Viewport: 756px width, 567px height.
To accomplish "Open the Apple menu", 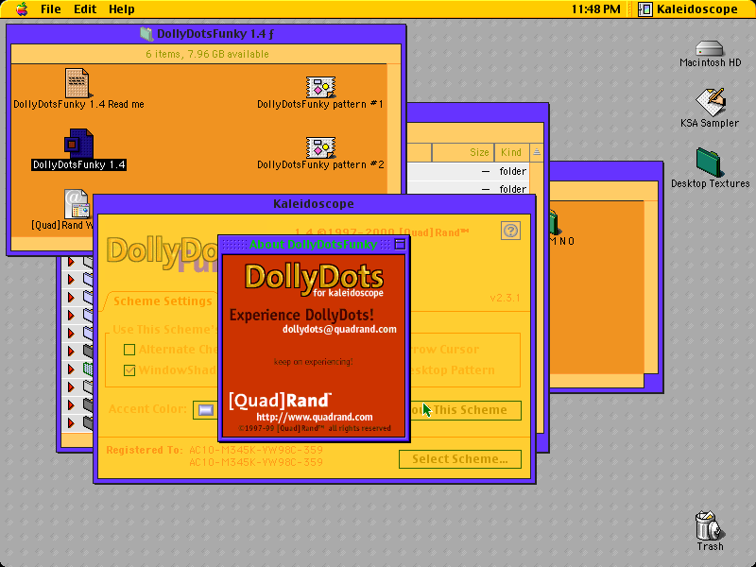I will point(22,9).
